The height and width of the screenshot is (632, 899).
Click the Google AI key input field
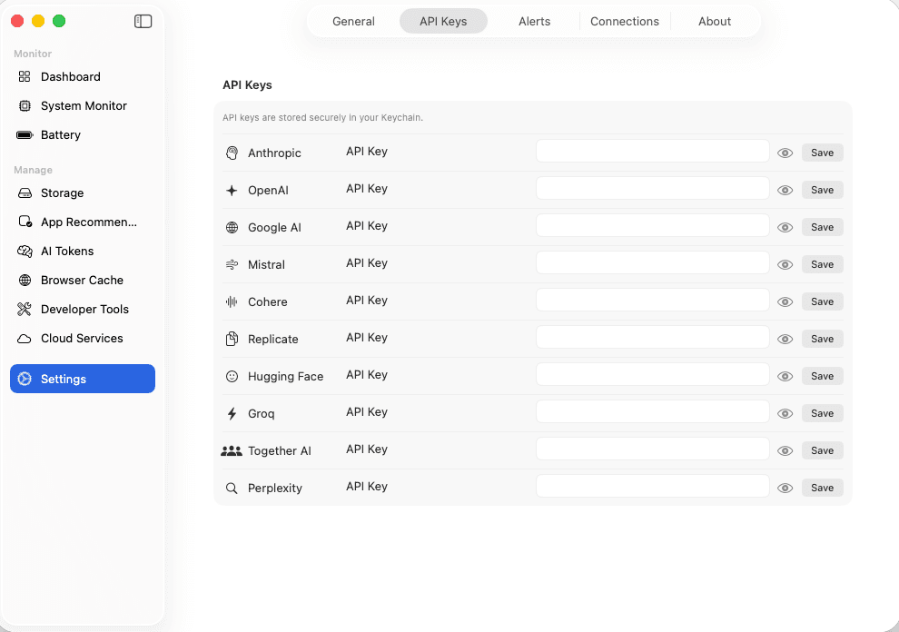[652, 225]
